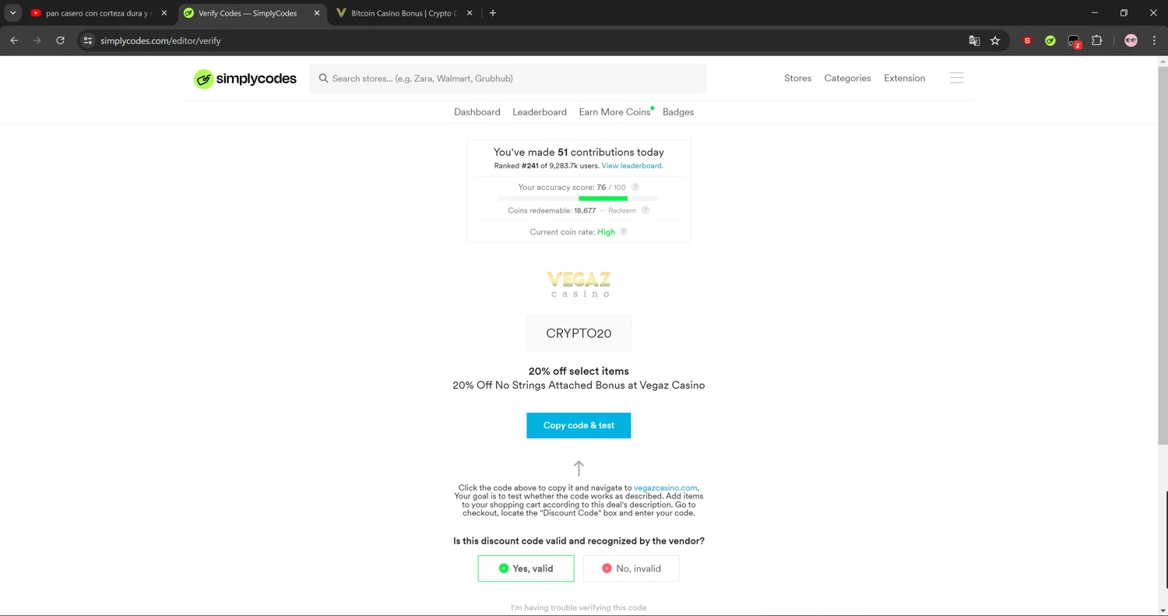Open the tab search dropdown arrow
1168x616 pixels.
click(13, 13)
